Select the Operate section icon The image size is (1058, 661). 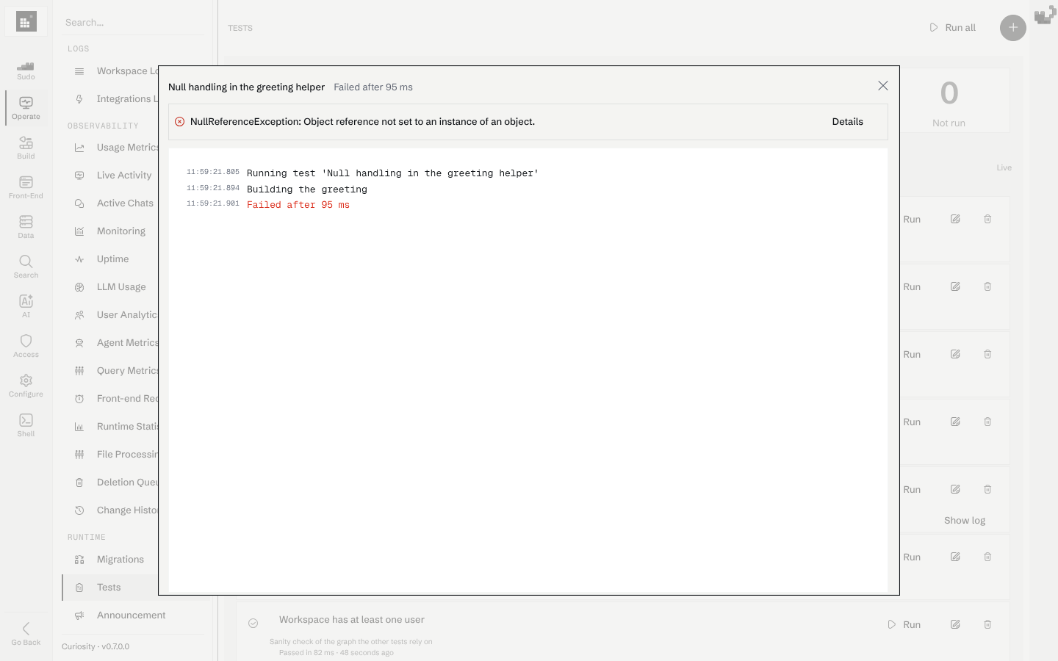pyautogui.click(x=26, y=108)
